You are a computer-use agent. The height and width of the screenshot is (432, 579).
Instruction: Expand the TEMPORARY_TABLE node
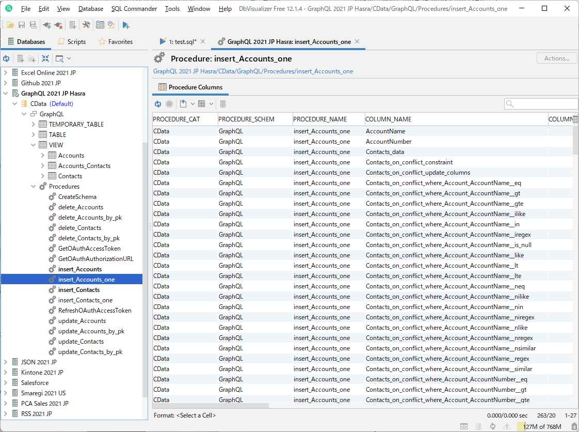pos(33,124)
